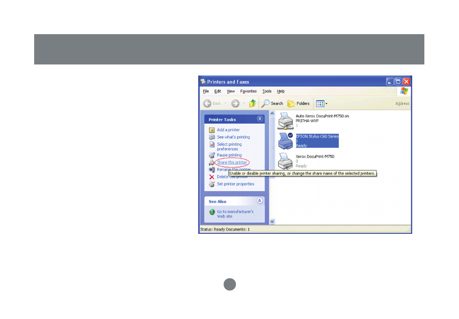Click the Share this printer icon
459x319 pixels.
coord(212,163)
